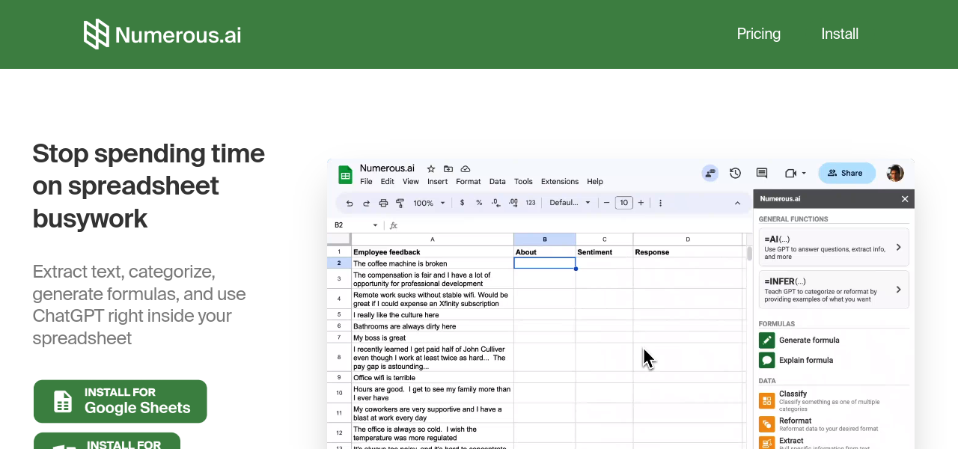Open the zoom 100% dropdown
The image size is (958, 449).
point(429,203)
